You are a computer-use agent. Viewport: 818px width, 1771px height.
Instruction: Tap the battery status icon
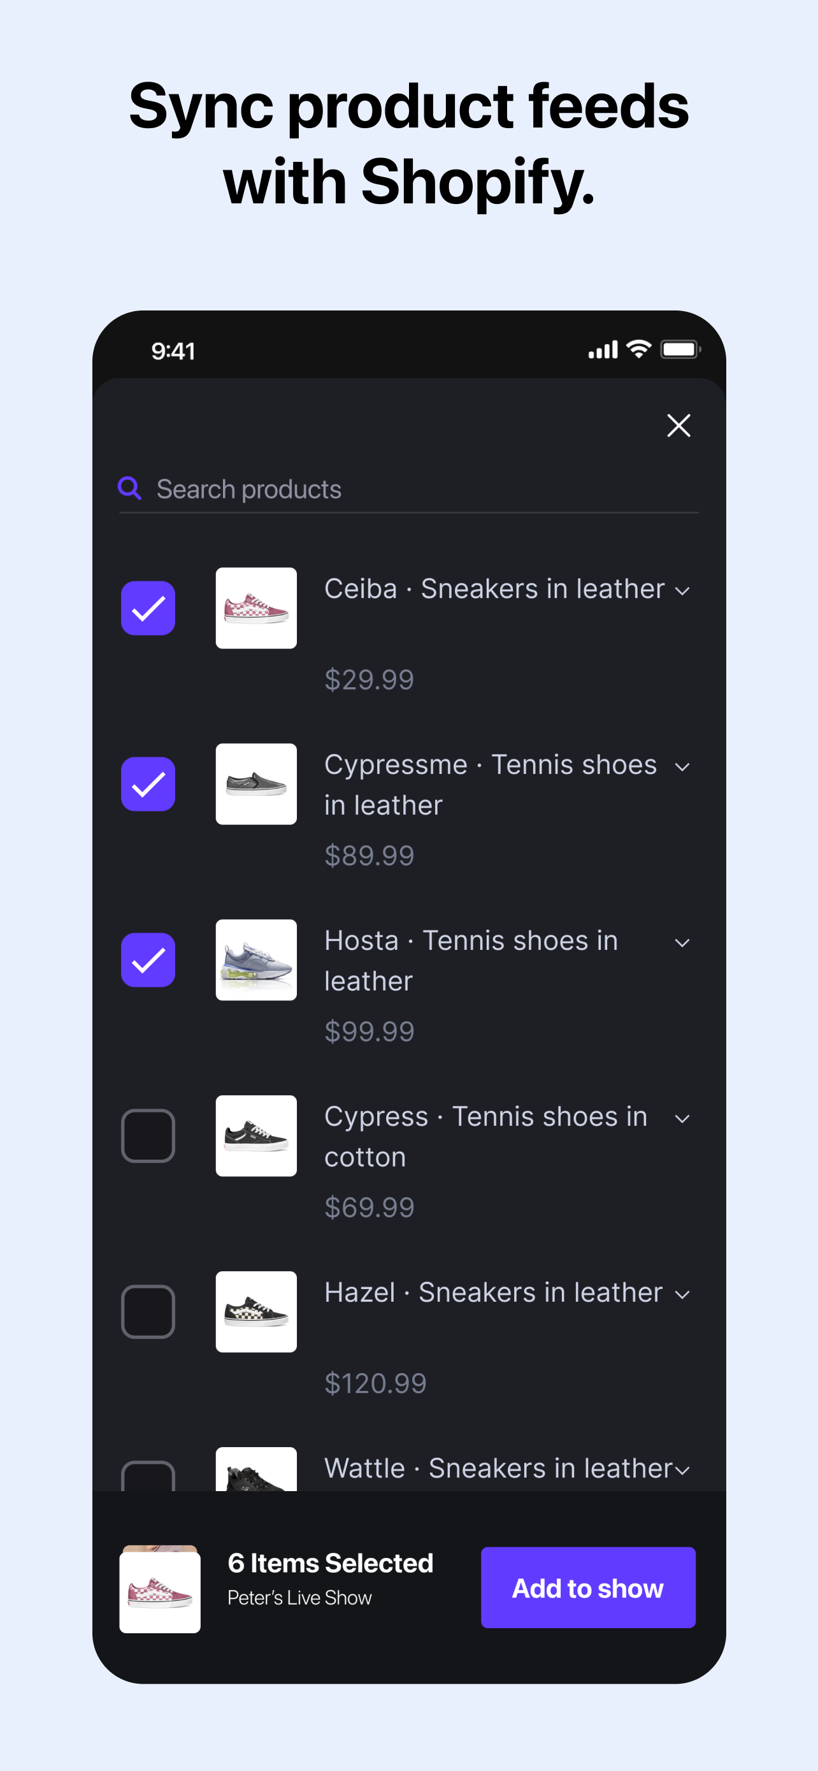(680, 349)
